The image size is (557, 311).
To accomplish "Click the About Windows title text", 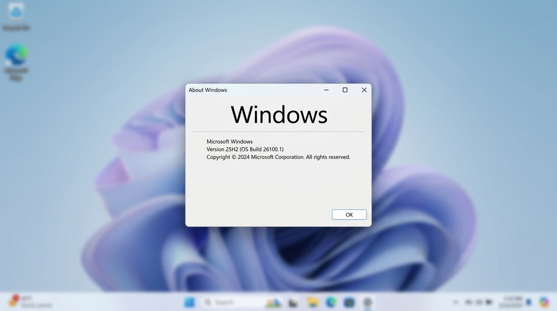I will [x=208, y=90].
